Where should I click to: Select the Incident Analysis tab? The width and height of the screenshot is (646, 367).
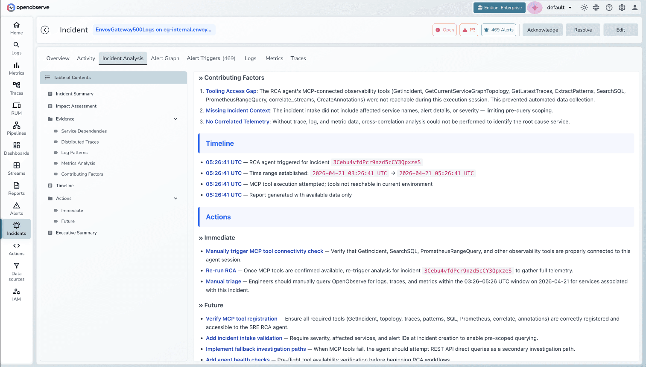click(123, 58)
